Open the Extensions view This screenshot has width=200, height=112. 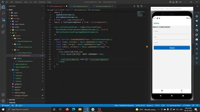(x=3, y=32)
